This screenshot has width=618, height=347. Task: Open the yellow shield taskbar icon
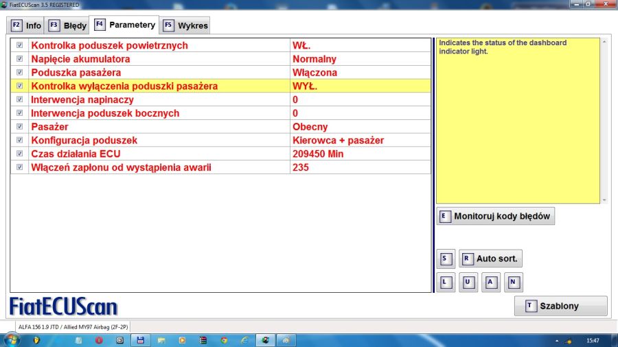click(x=36, y=340)
